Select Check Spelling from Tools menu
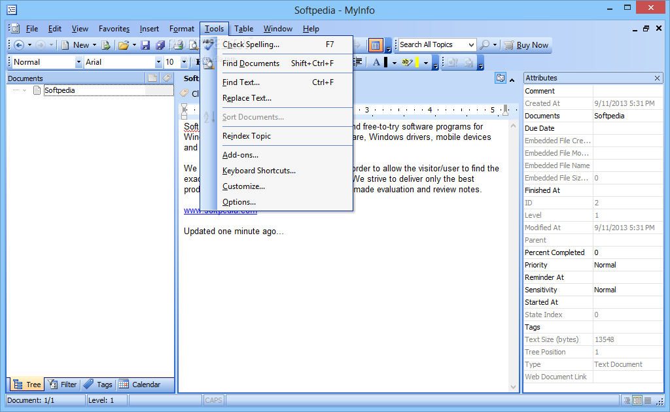The image size is (670, 412). coord(277,44)
